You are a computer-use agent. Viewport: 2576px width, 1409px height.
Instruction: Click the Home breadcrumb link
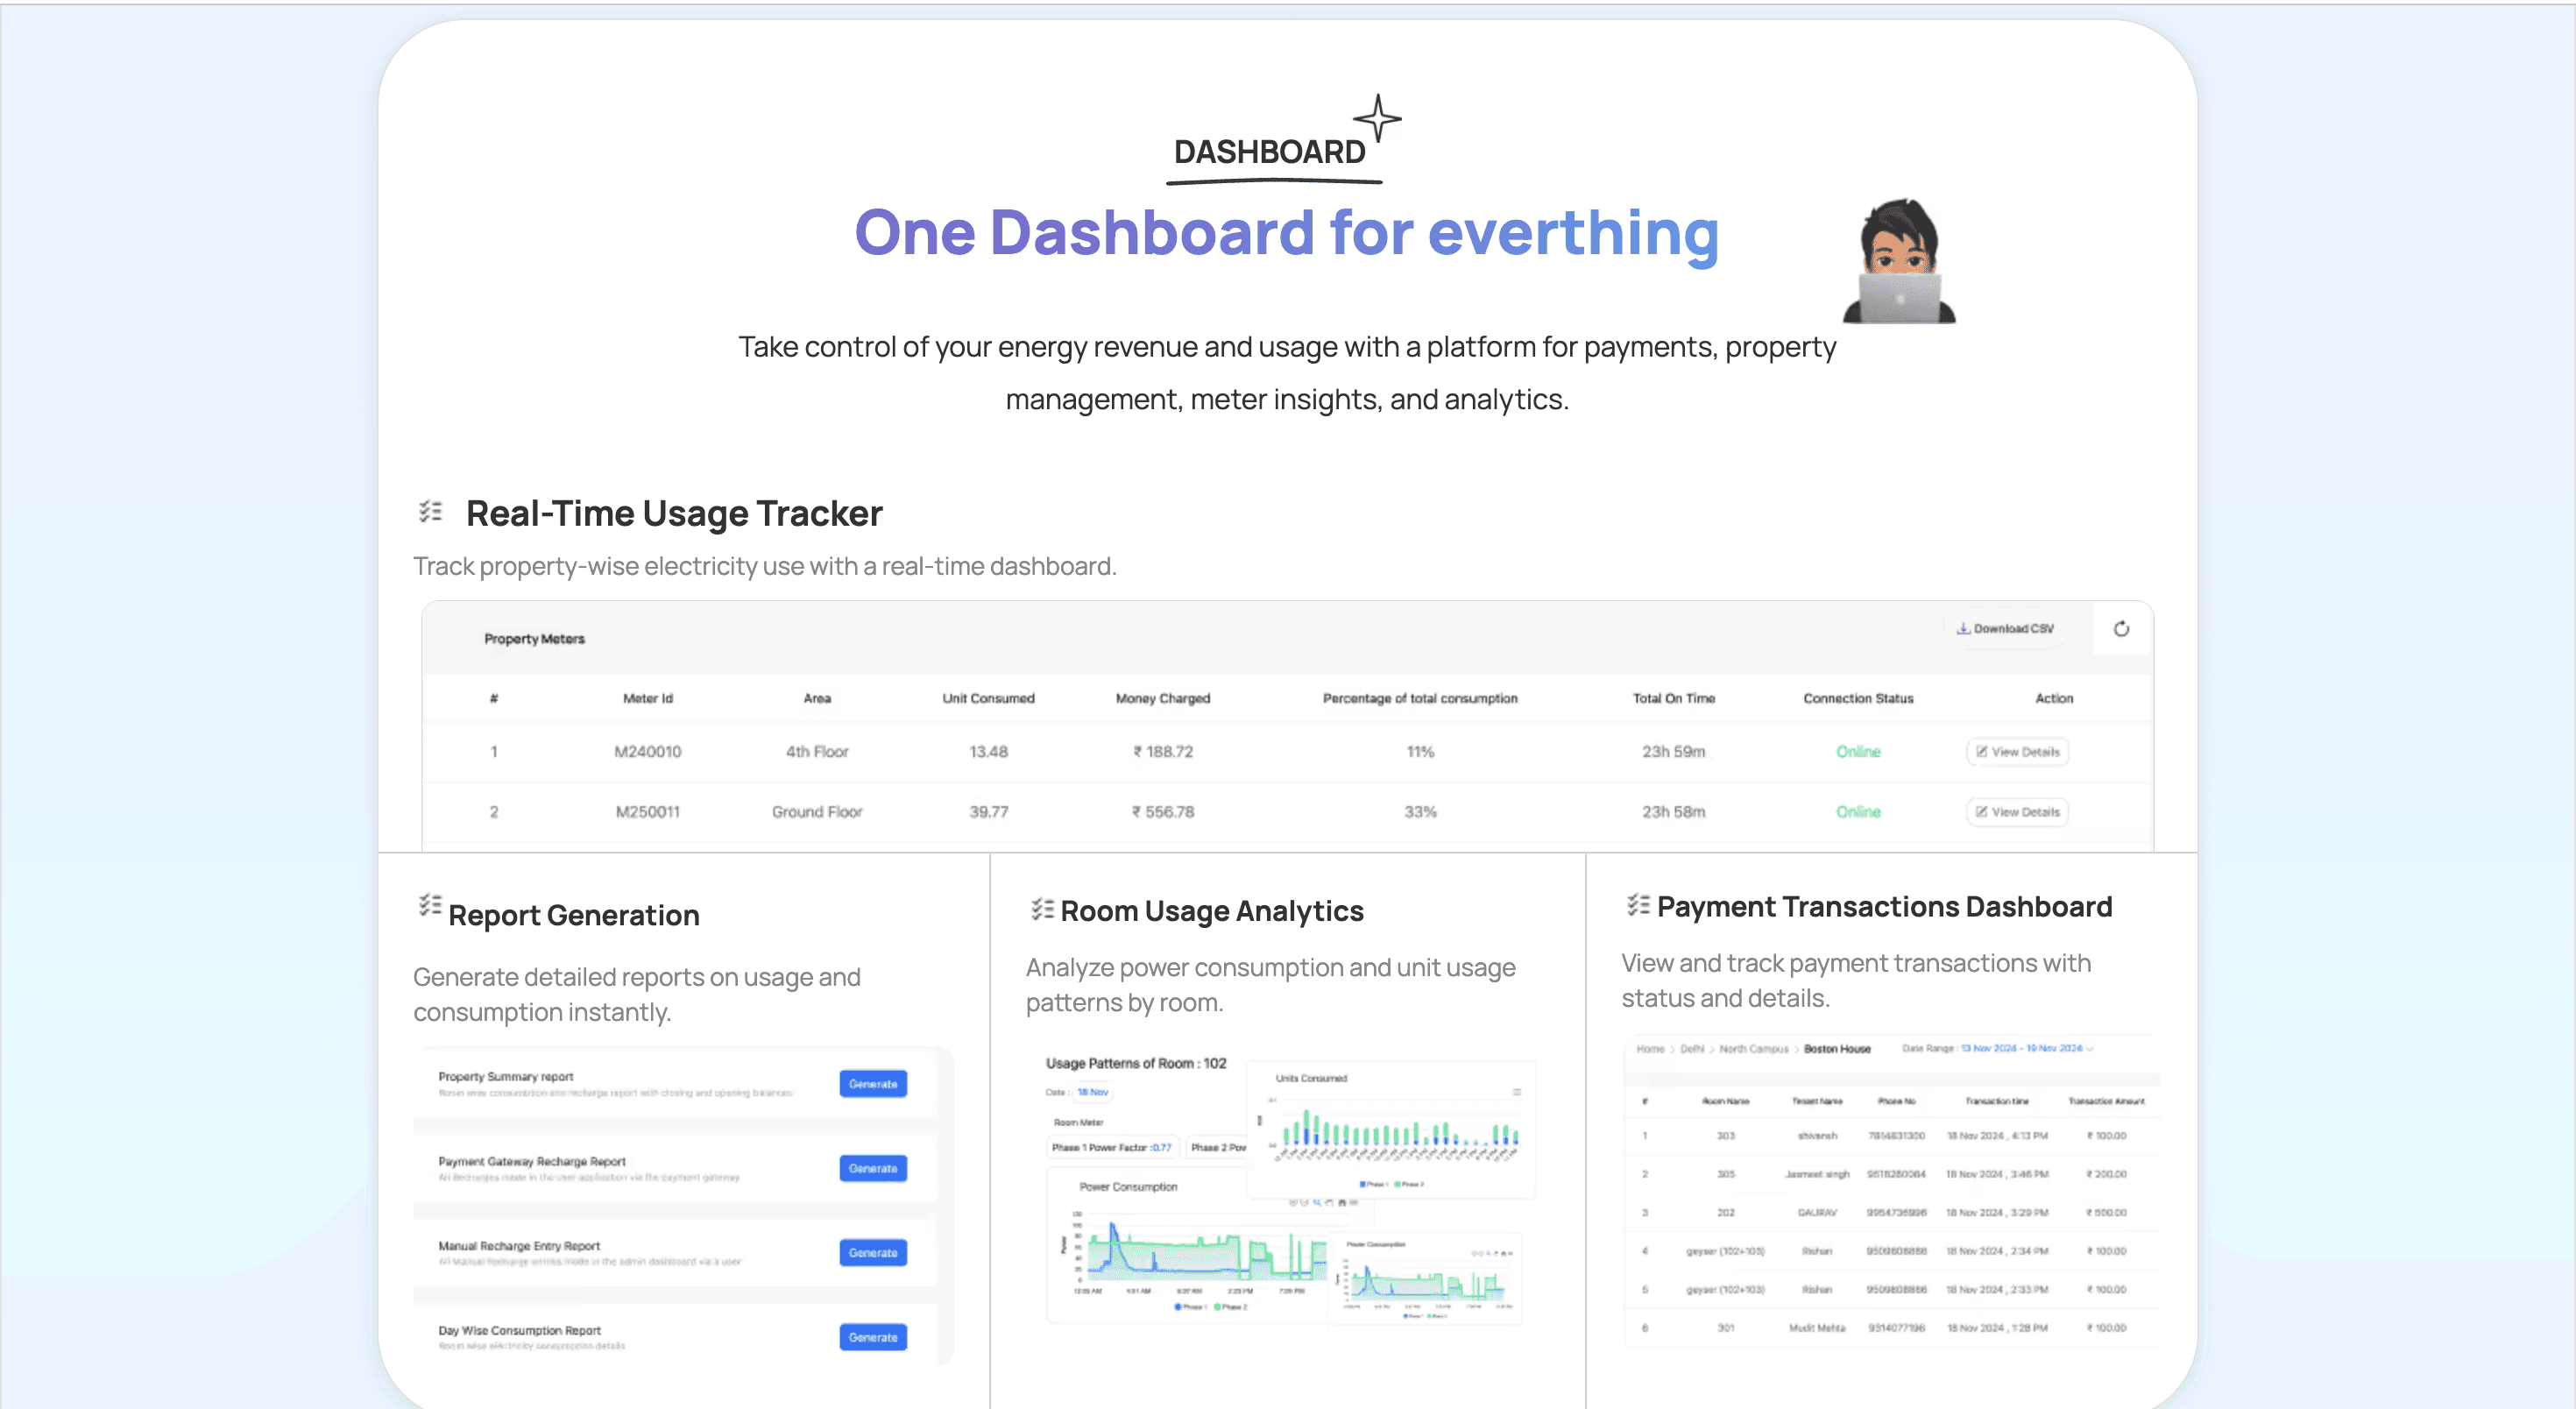(x=1650, y=1049)
